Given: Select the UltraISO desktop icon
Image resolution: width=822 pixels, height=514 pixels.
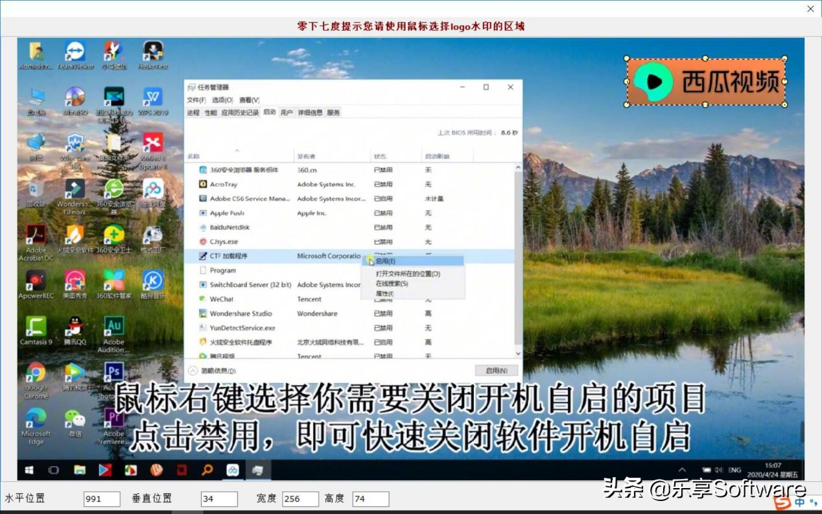Looking at the screenshot, I should pos(75,101).
